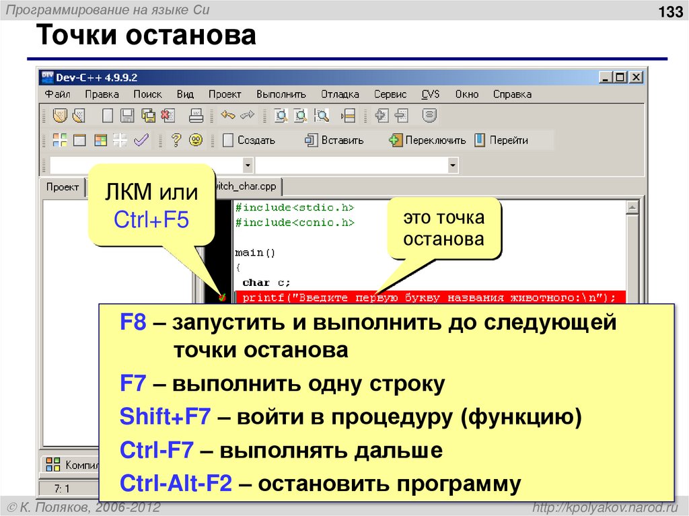Open the Поиск menu

pos(147,94)
